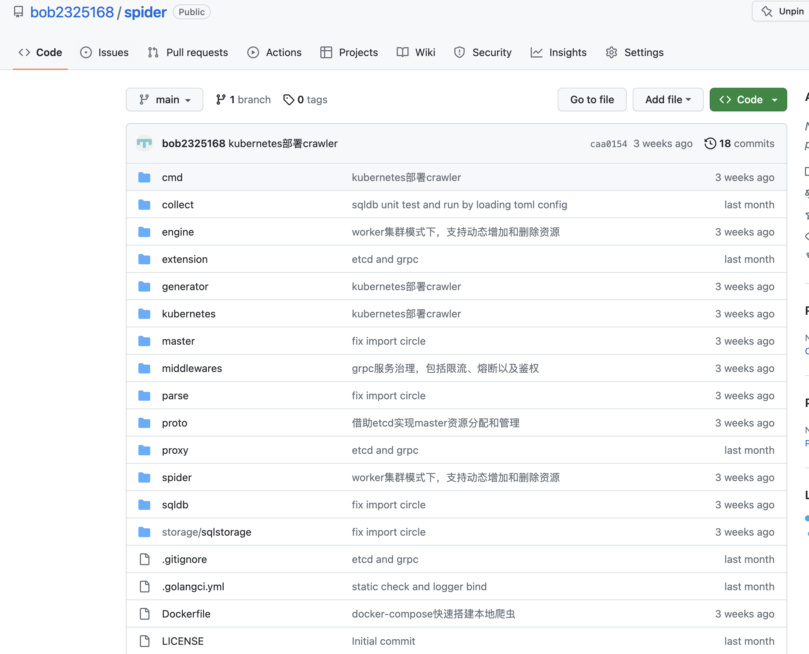
Task: Expand the green Code dropdown
Action: pos(748,100)
